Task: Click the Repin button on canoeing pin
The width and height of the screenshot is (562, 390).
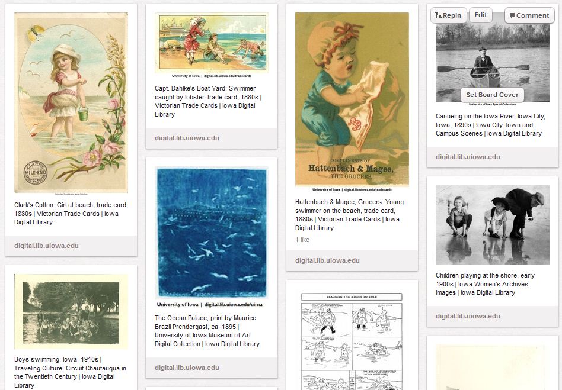Action: coord(448,15)
